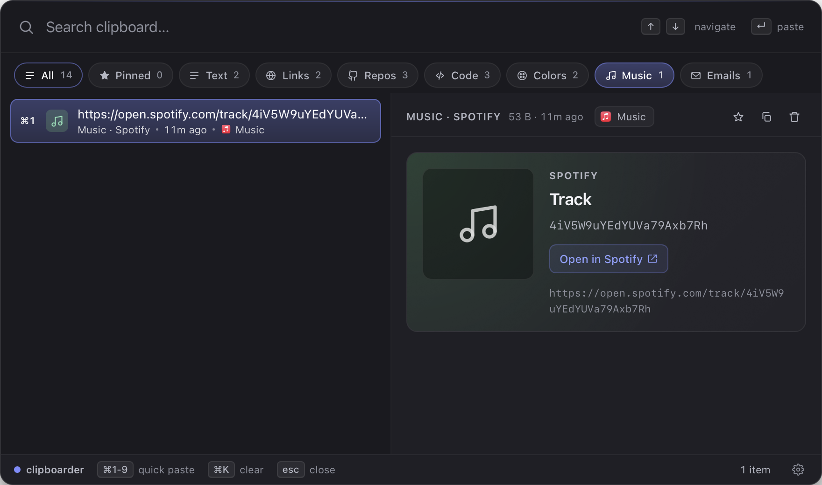Select the Repos filter tab
This screenshot has height=485, width=822.
[x=378, y=75]
